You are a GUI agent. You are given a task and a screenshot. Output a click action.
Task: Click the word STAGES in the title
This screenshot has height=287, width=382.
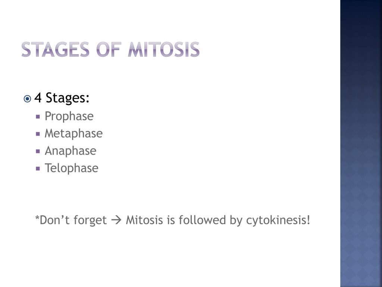56,50
